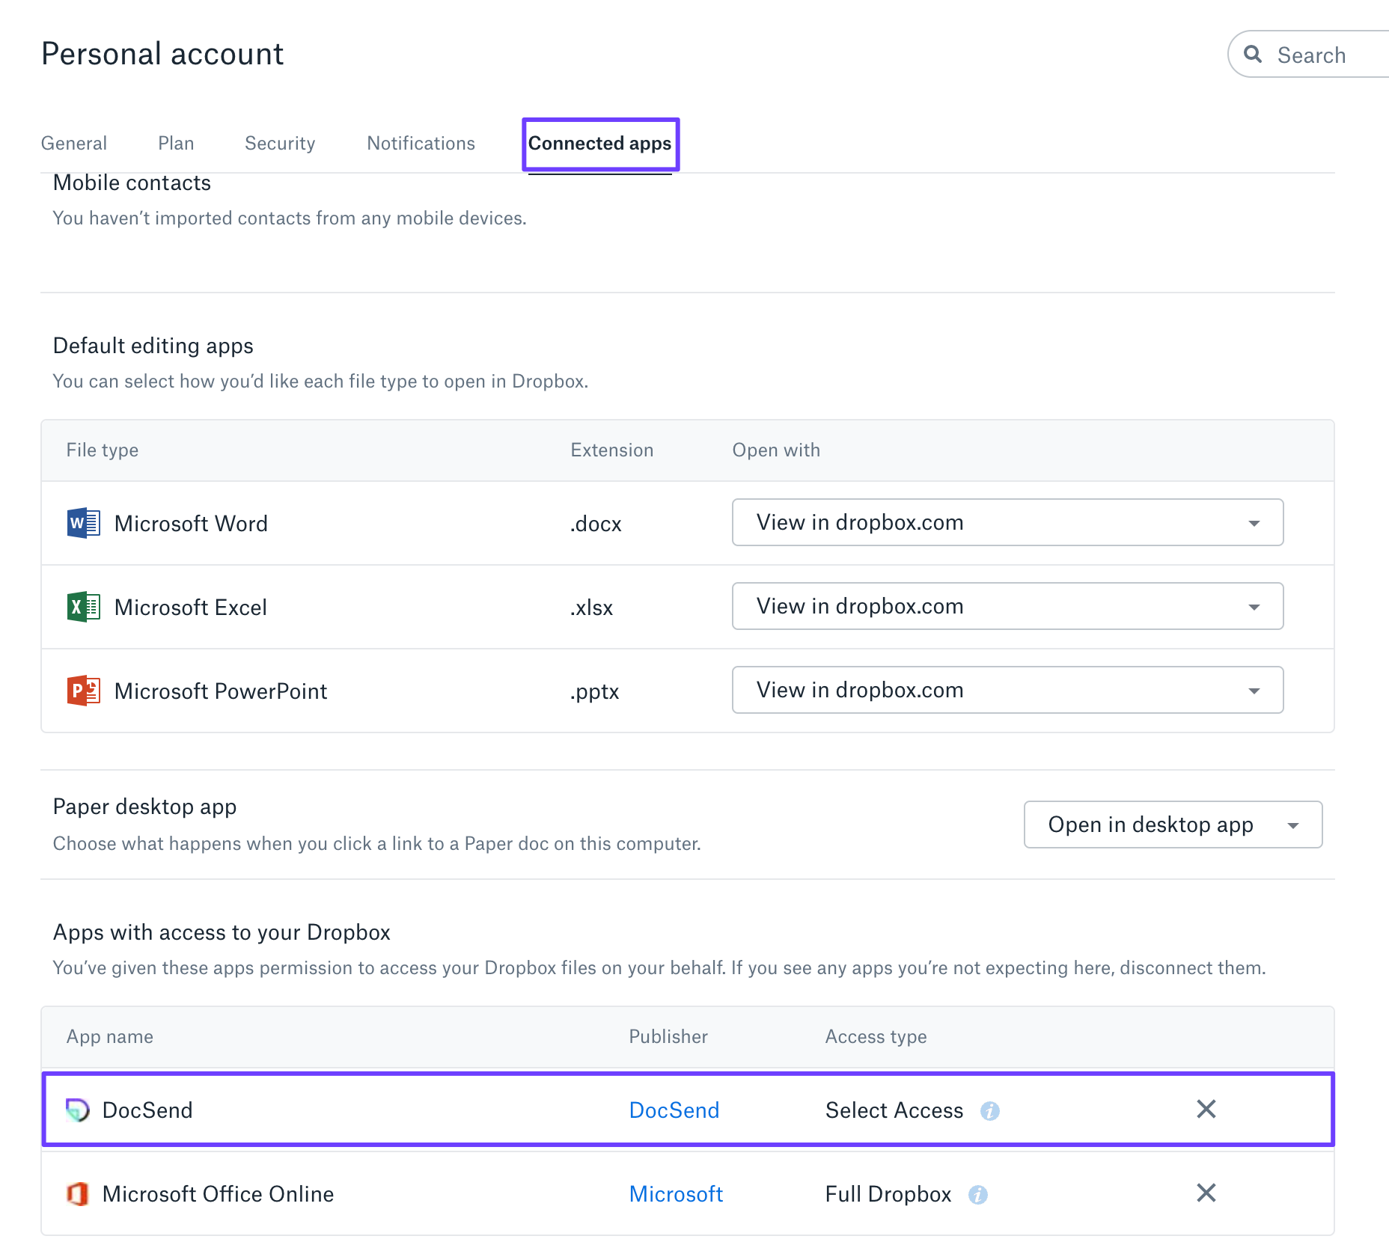The height and width of the screenshot is (1245, 1389).
Task: Click Apps with access to your Dropbox heading
Action: (222, 932)
